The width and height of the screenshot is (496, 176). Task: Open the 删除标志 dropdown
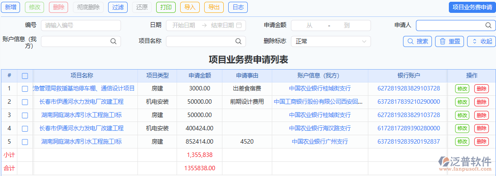(331, 41)
